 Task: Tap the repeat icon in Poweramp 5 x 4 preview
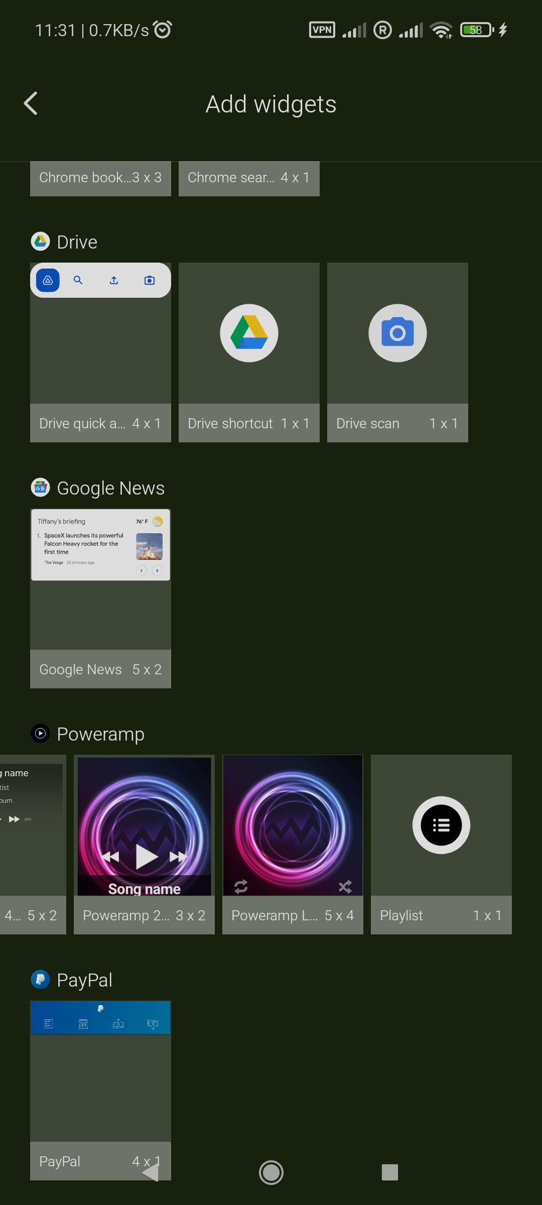[241, 887]
